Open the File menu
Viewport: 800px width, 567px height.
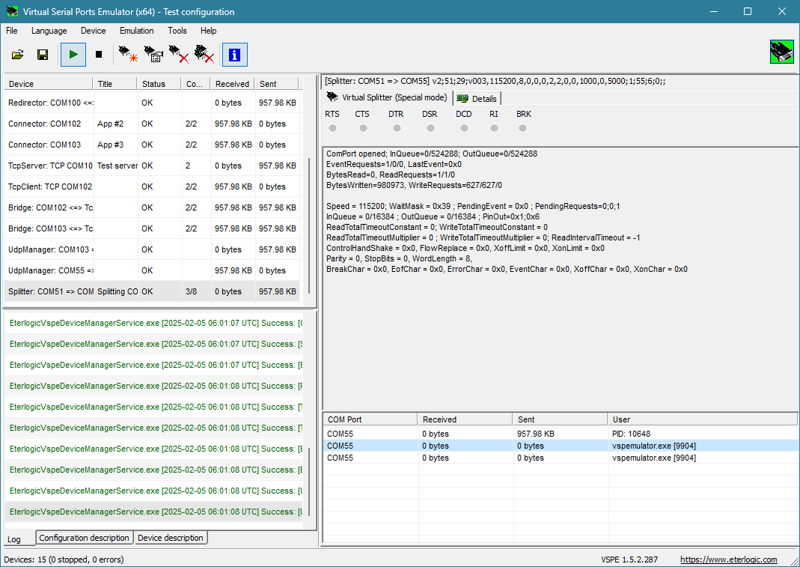tap(12, 31)
